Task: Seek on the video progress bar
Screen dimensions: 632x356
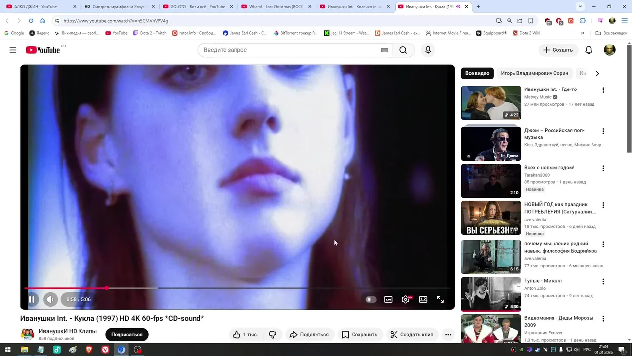Action: [237, 288]
